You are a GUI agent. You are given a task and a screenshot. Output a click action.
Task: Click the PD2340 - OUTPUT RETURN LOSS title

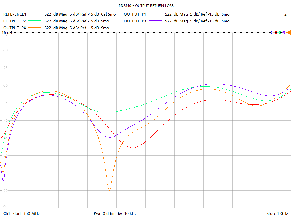point(146,6)
